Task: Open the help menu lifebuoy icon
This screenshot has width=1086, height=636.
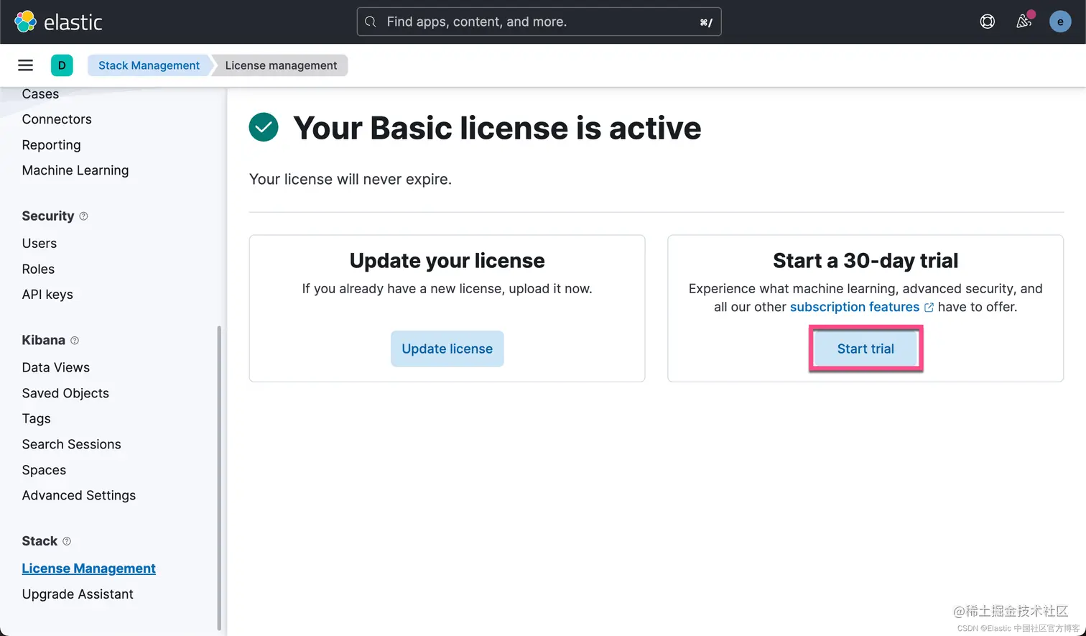Action: pyautogui.click(x=988, y=22)
